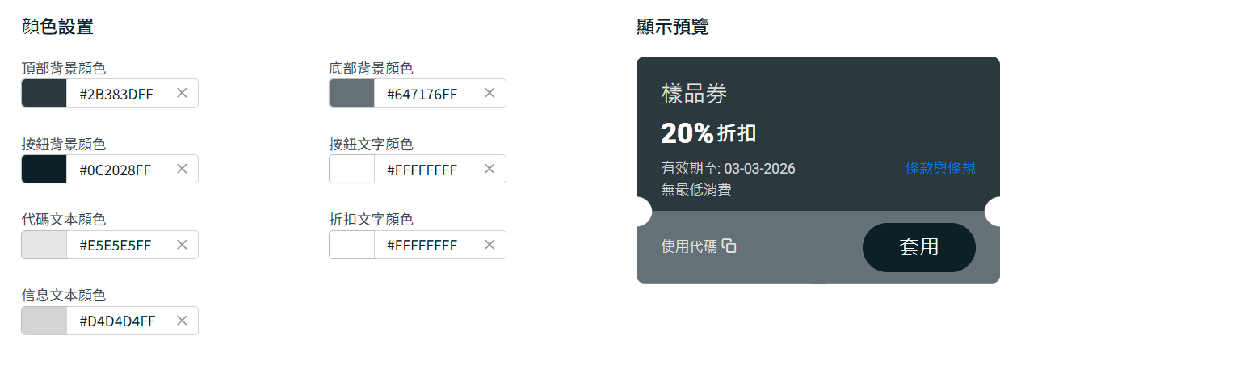Clear the 信息文本顏色 color value
This screenshot has width=1248, height=374.
(182, 321)
